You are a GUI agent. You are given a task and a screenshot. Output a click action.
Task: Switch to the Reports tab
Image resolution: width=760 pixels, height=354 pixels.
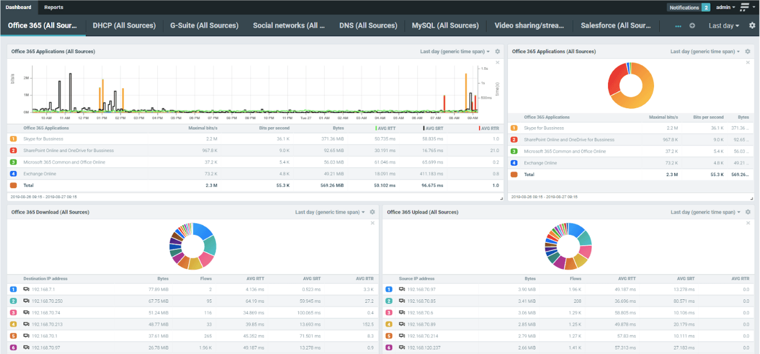(54, 7)
